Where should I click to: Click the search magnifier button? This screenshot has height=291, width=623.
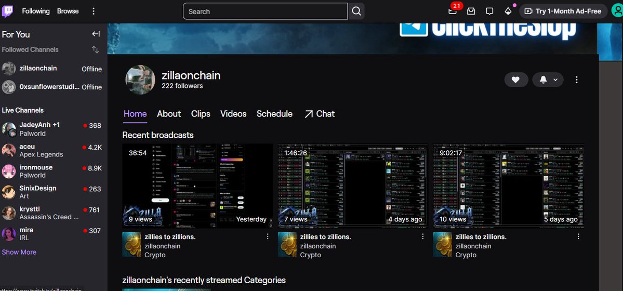356,11
